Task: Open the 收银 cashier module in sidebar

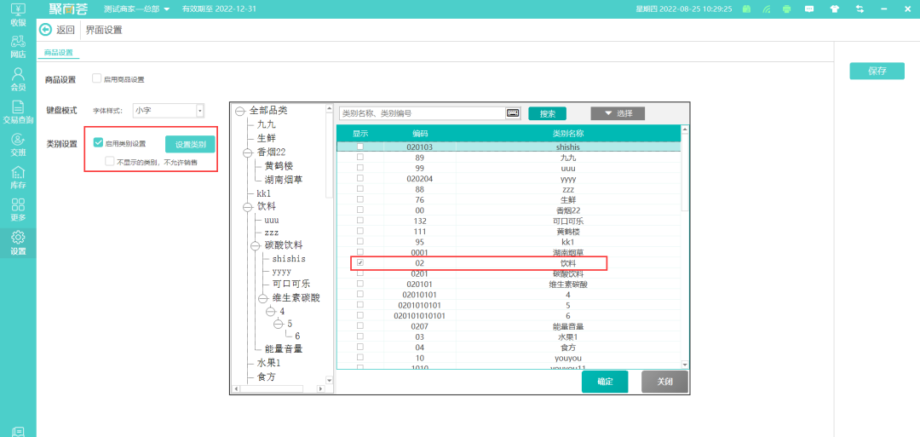Action: click(18, 14)
